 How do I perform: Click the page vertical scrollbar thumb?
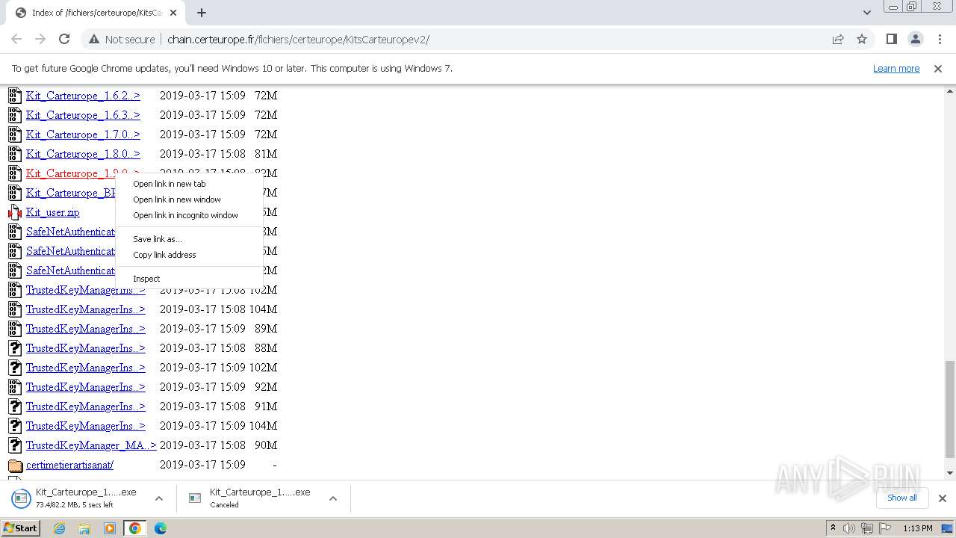tap(949, 408)
